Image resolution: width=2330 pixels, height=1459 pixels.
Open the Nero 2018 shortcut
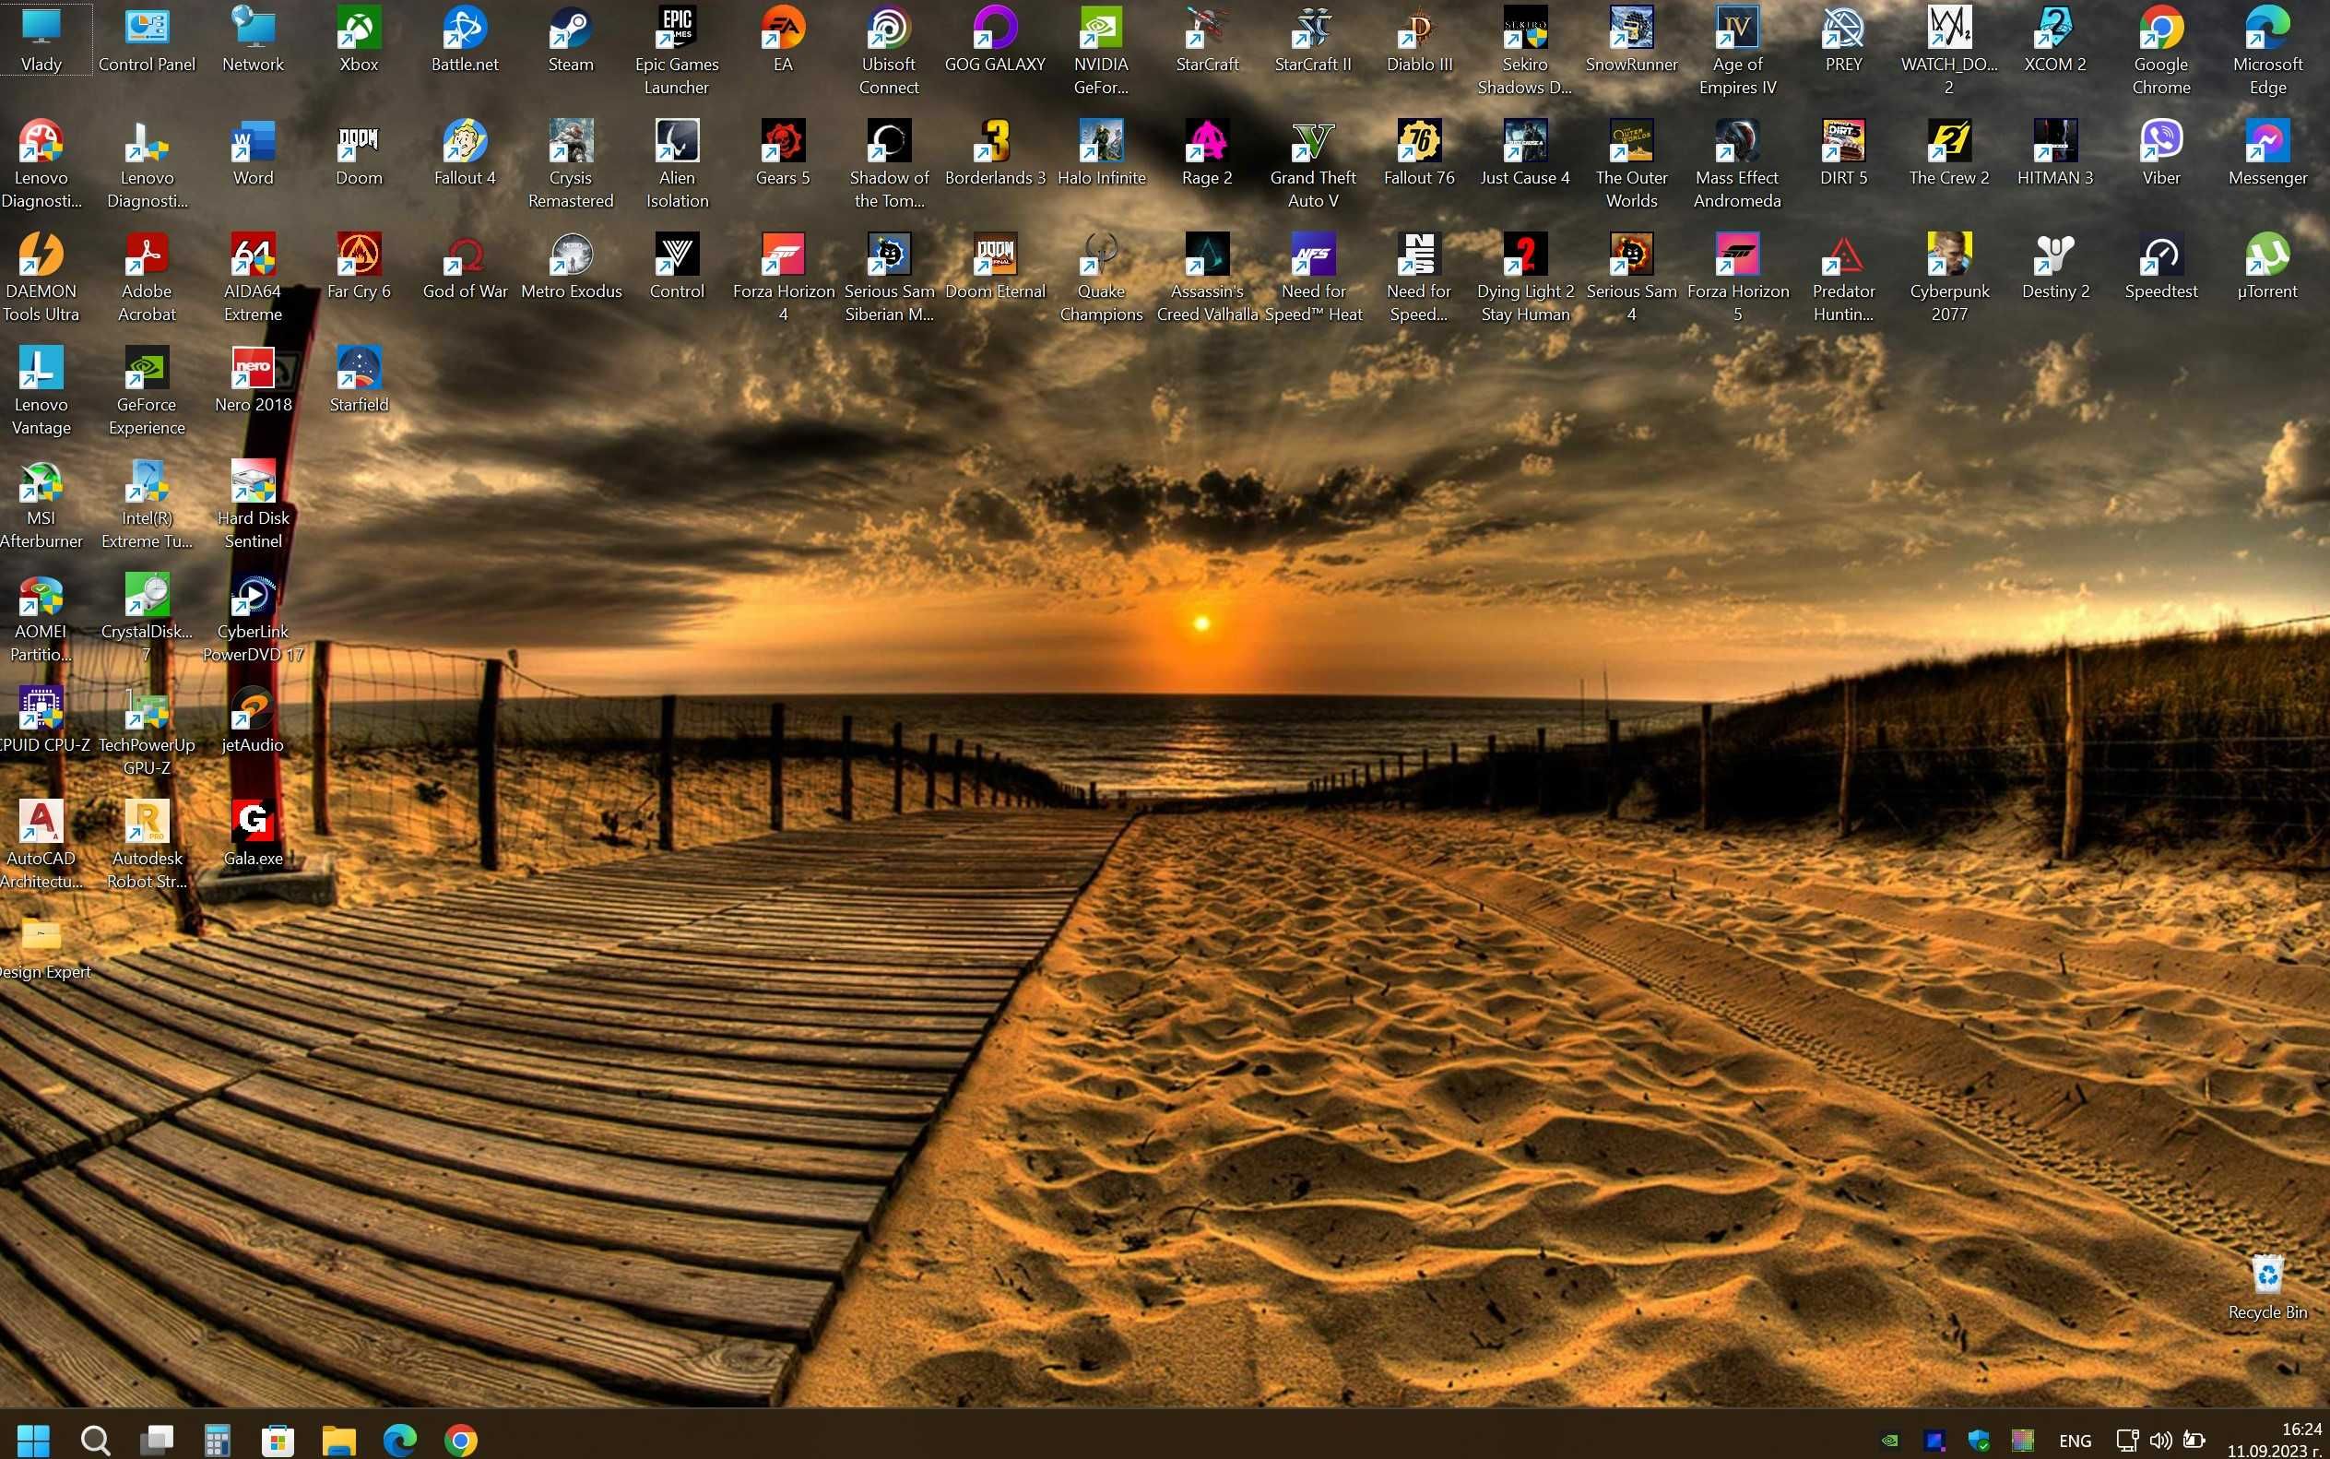pyautogui.click(x=253, y=381)
